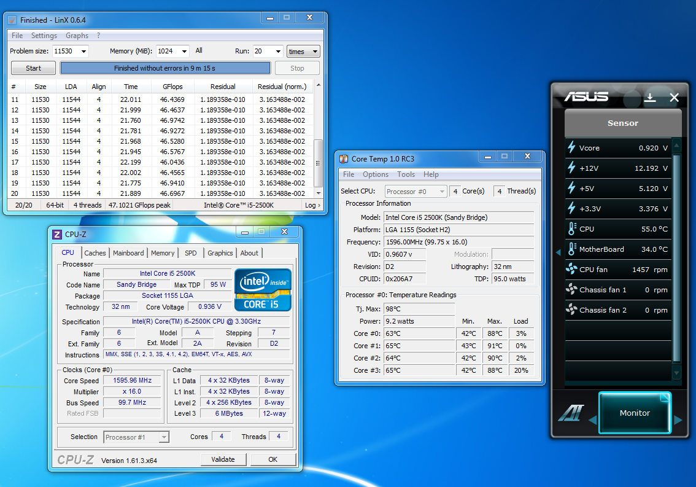This screenshot has width=696, height=487.
Task: Click the scroll down arrow in LinX results
Action: click(319, 193)
